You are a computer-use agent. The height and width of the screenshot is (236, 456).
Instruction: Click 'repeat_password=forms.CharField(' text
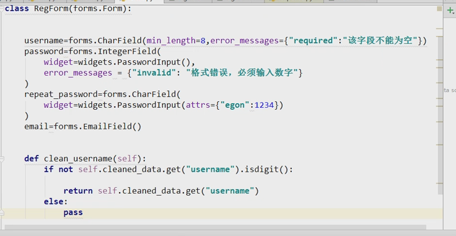(102, 95)
